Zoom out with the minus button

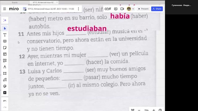pyautogui.click(x=139, y=110)
